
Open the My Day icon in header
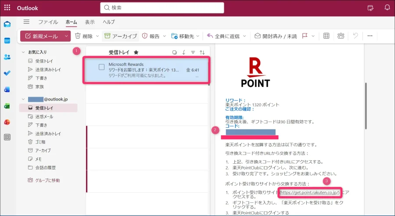point(370,8)
